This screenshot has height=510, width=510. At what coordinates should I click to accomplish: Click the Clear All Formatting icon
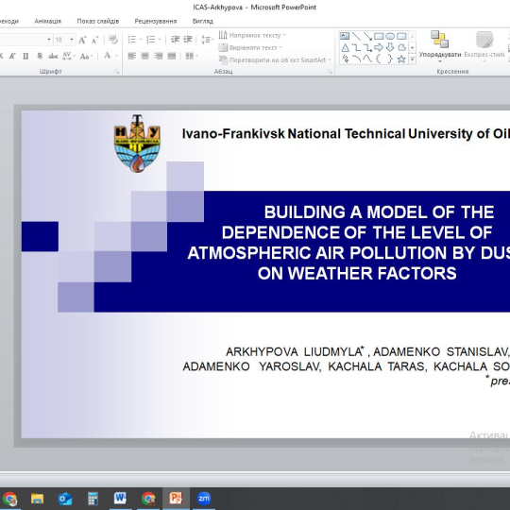tap(113, 40)
